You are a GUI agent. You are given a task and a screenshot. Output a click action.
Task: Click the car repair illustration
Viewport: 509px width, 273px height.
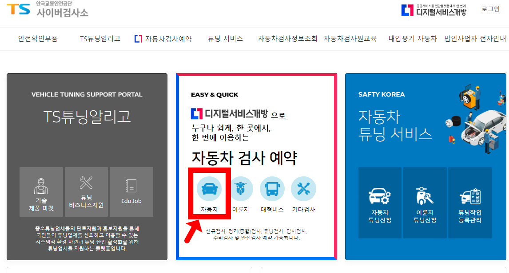[475, 119]
